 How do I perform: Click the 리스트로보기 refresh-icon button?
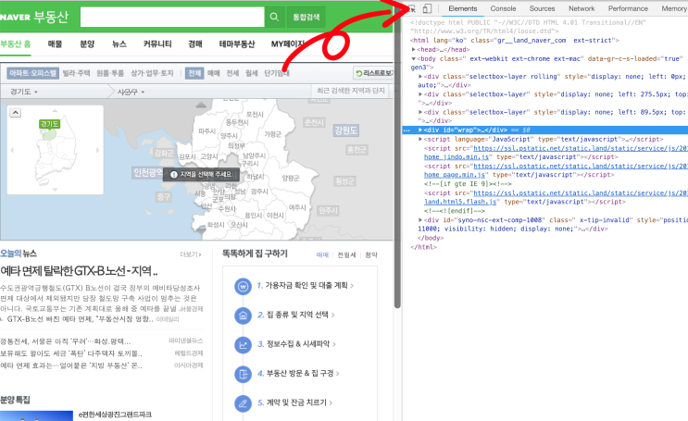[x=373, y=73]
